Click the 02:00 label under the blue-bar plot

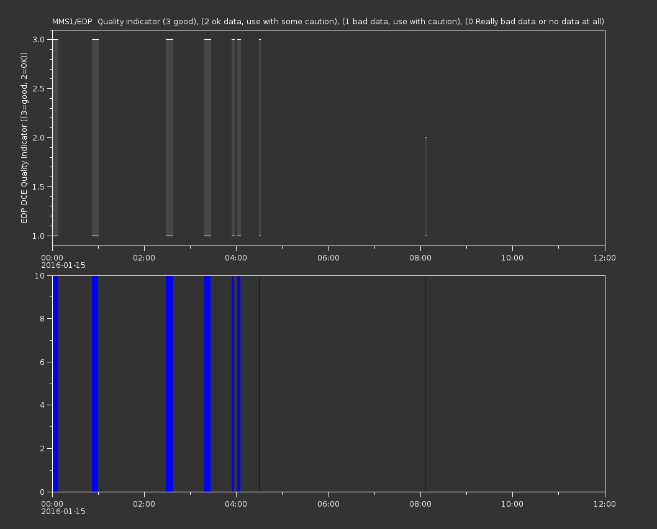point(144,504)
